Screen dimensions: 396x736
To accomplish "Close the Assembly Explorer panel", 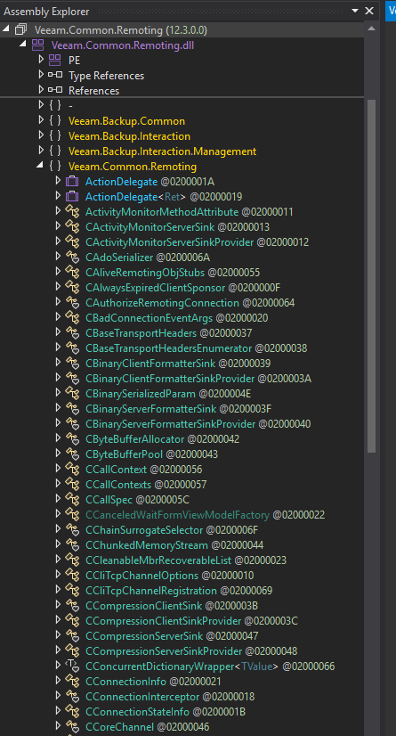I will coord(369,11).
